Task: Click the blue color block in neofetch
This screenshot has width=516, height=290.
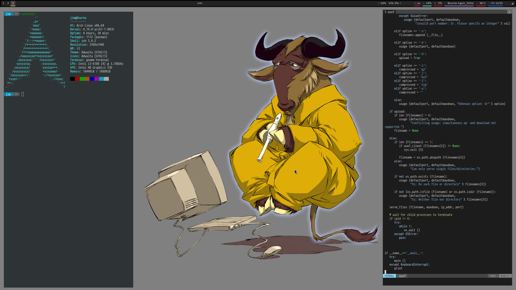Action: 92,79
